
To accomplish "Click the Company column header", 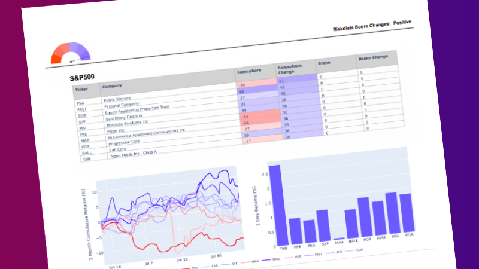I will (x=112, y=86).
